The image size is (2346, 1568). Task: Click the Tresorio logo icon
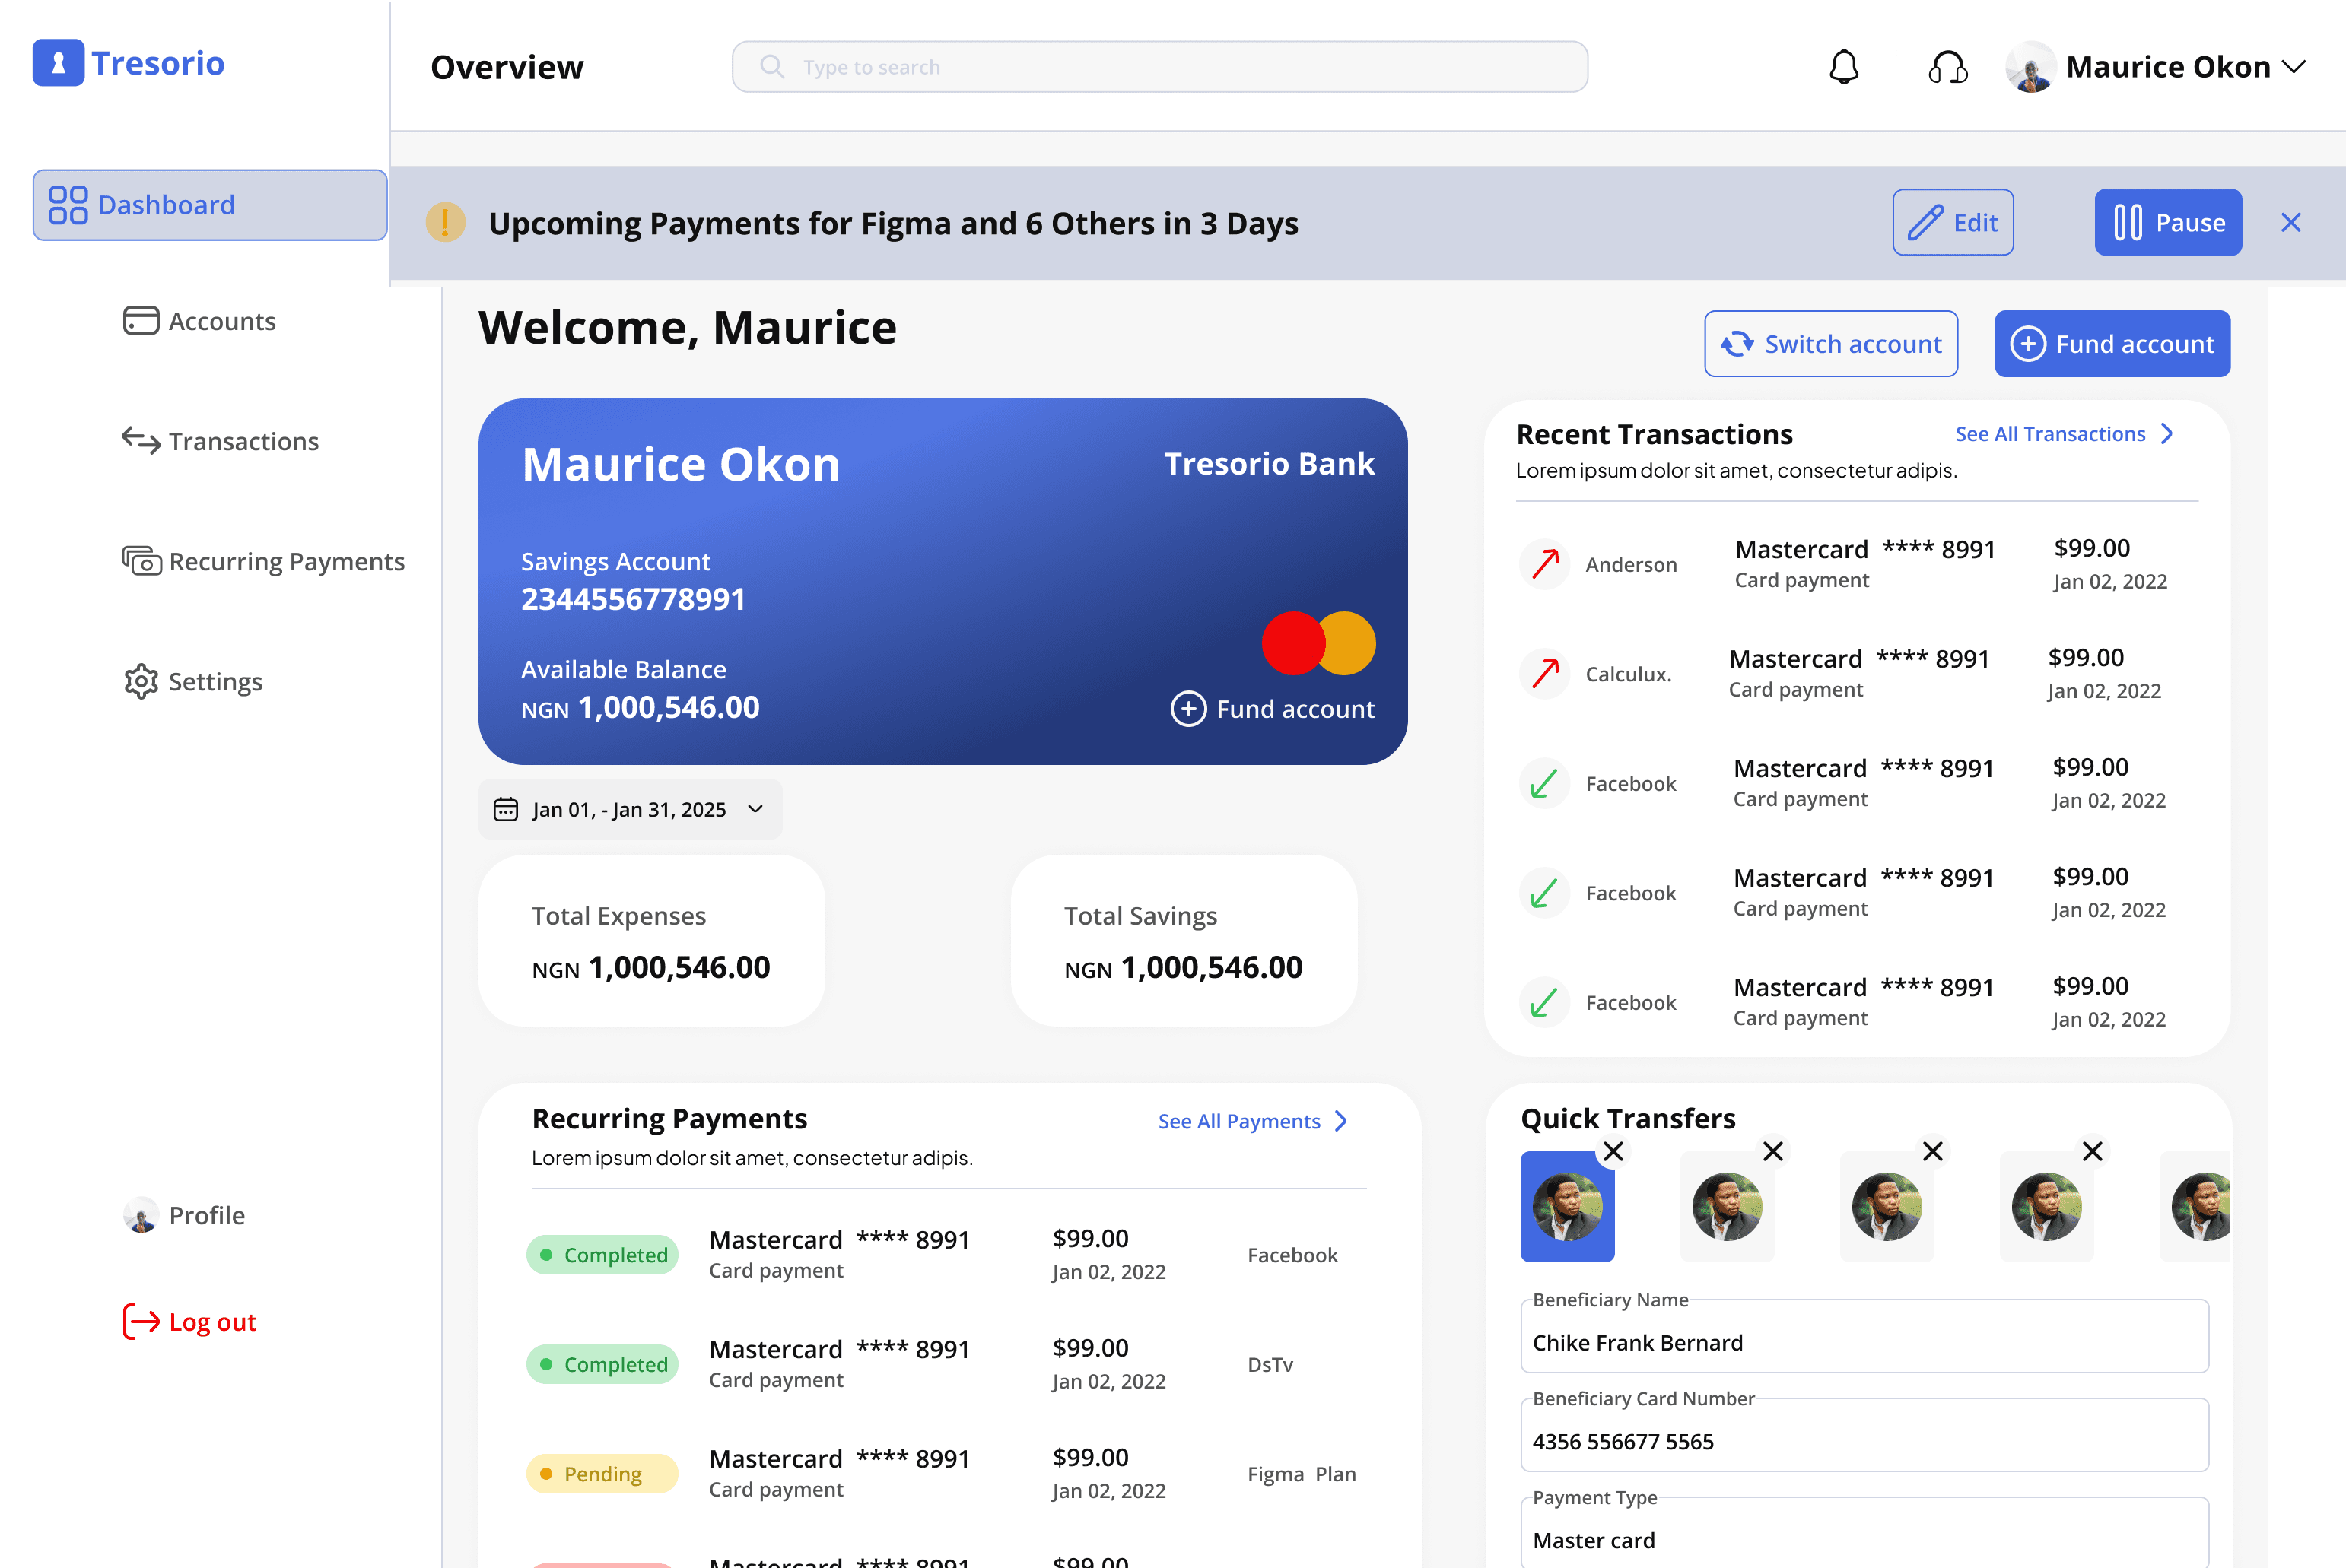(58, 63)
